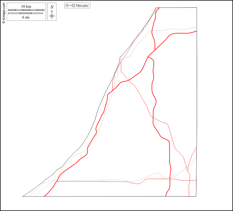Click the small arrow between circle and square
This screenshot has width=233, height=211.
point(70,6)
